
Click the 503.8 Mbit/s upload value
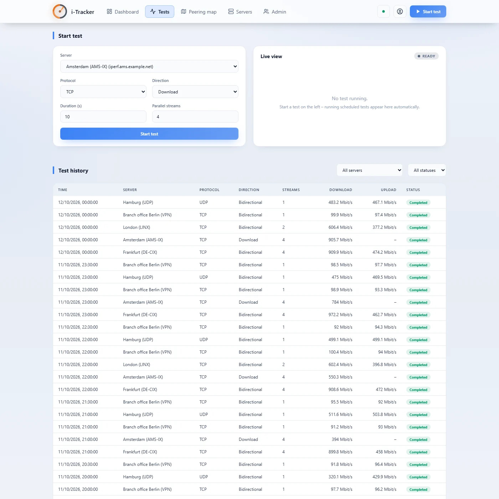click(x=384, y=414)
